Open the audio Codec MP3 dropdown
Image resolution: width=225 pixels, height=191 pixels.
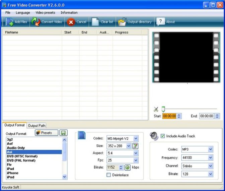click(211, 149)
